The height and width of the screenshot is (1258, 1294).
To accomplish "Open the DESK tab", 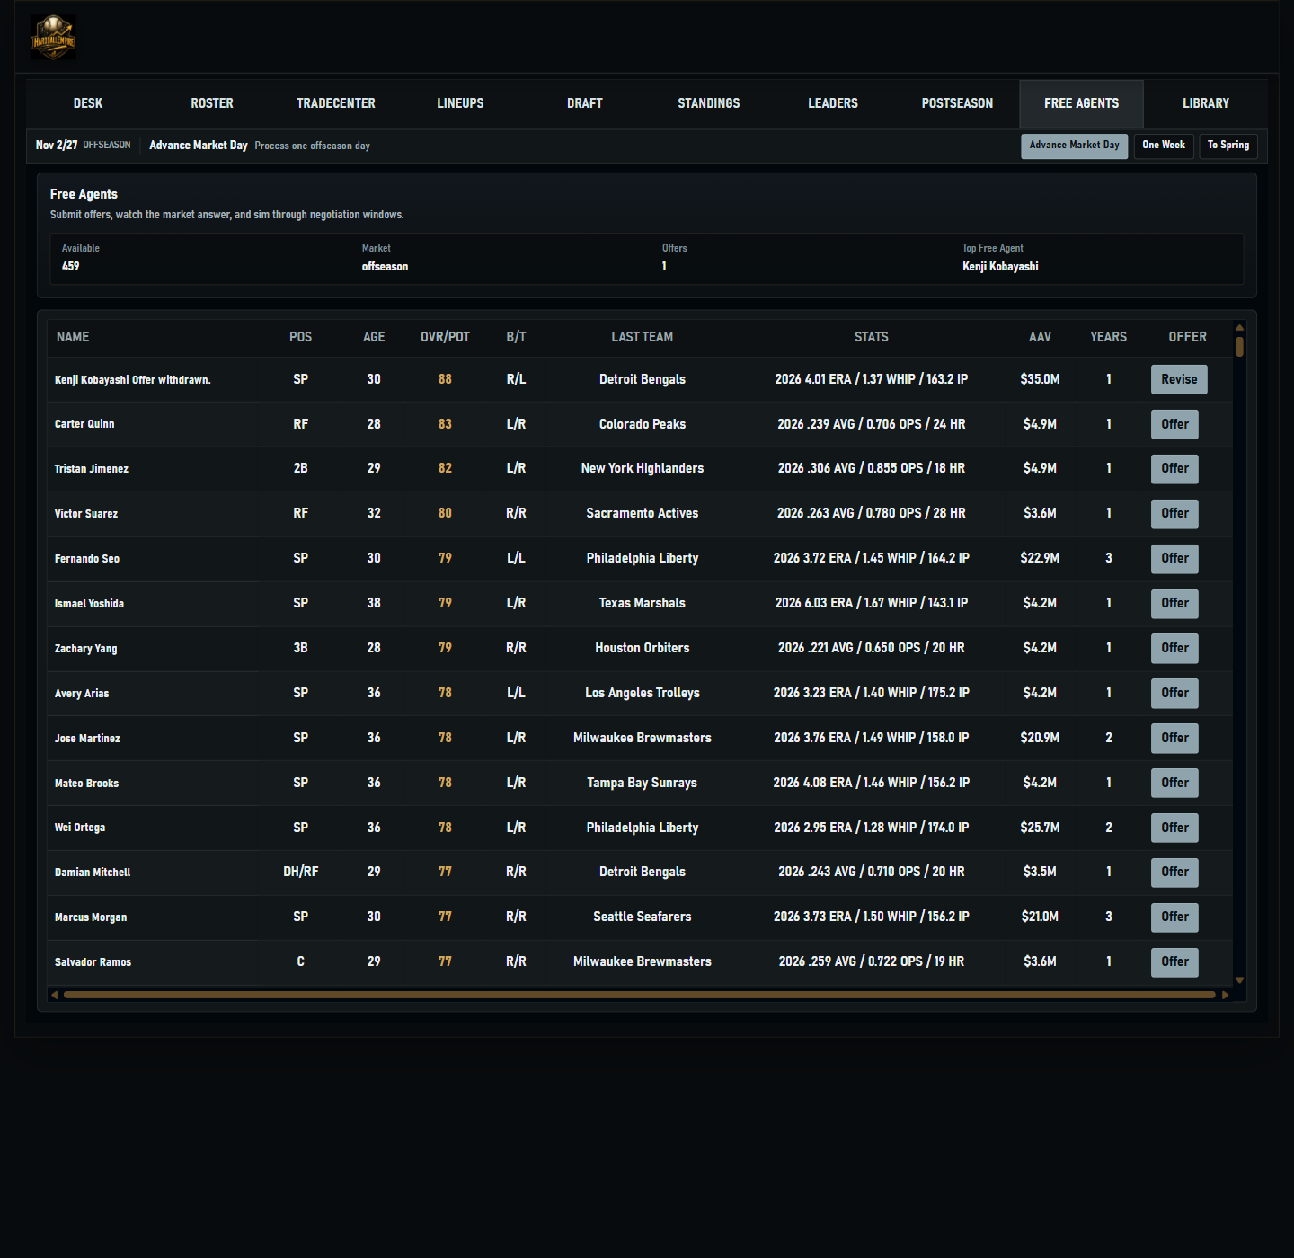I will tap(88, 103).
